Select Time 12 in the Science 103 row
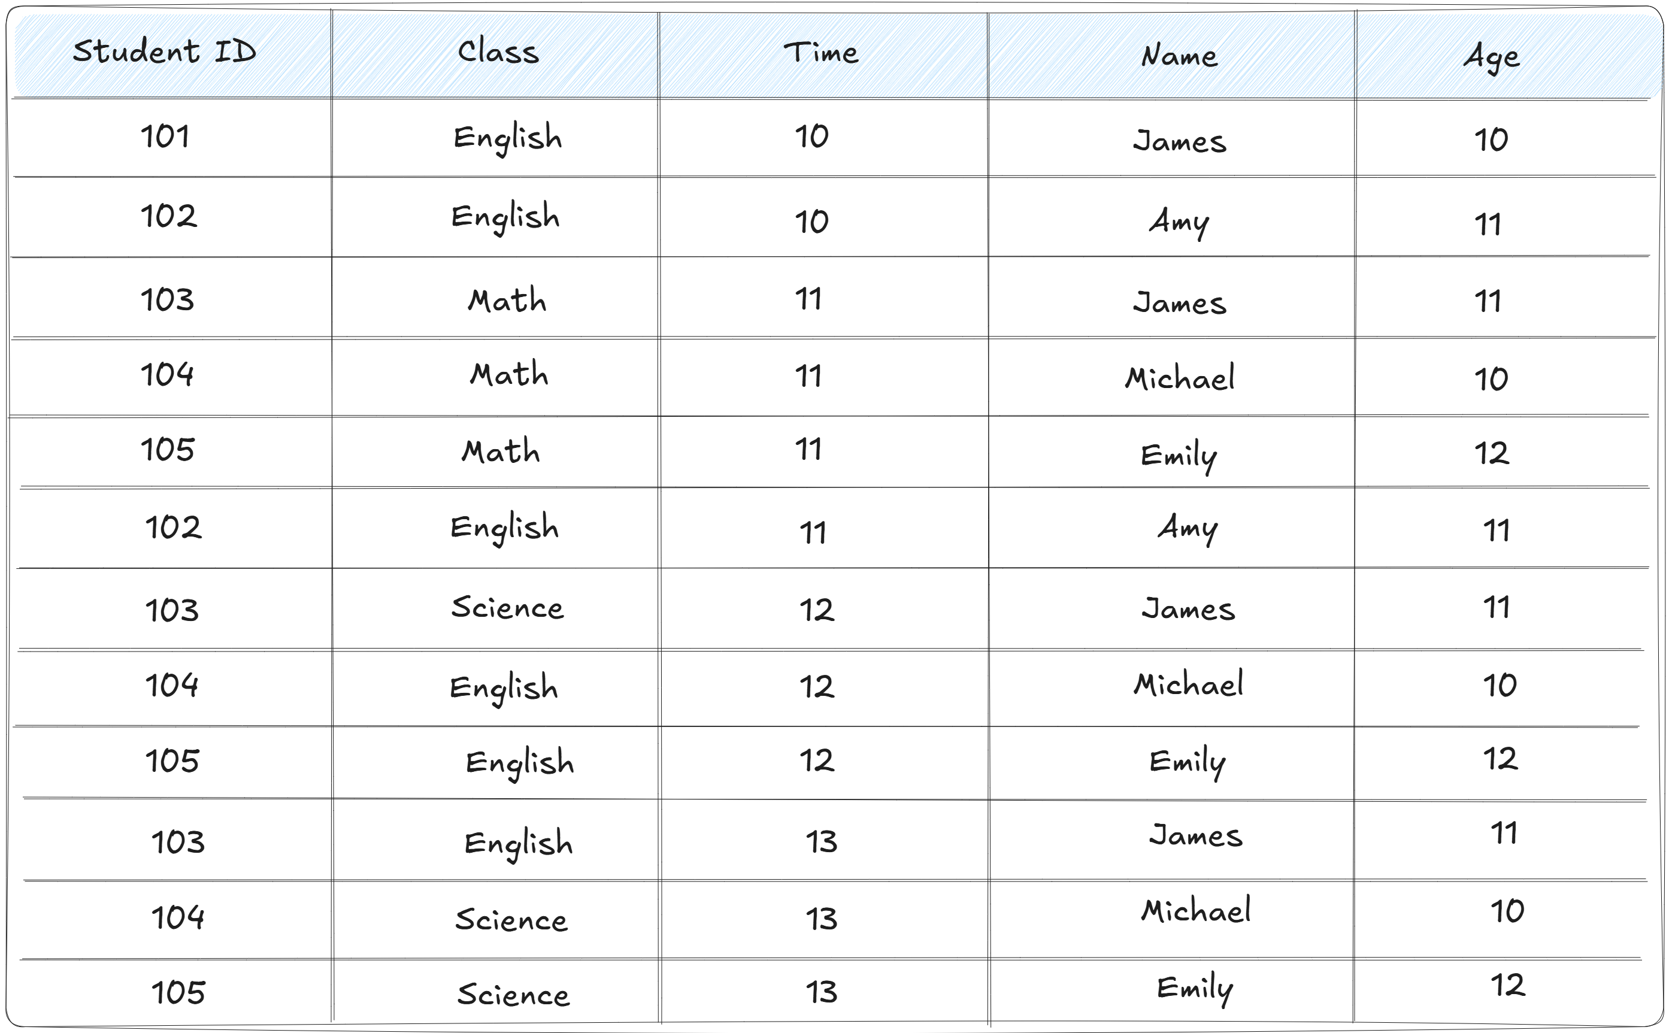The width and height of the screenshot is (1669, 1033). 817,610
